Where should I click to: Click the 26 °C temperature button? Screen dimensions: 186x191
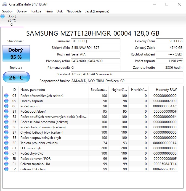point(16,77)
